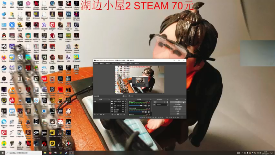Click the taskbar search box
Screen dimensions: 275x155
pyautogui.click(x=24, y=153)
